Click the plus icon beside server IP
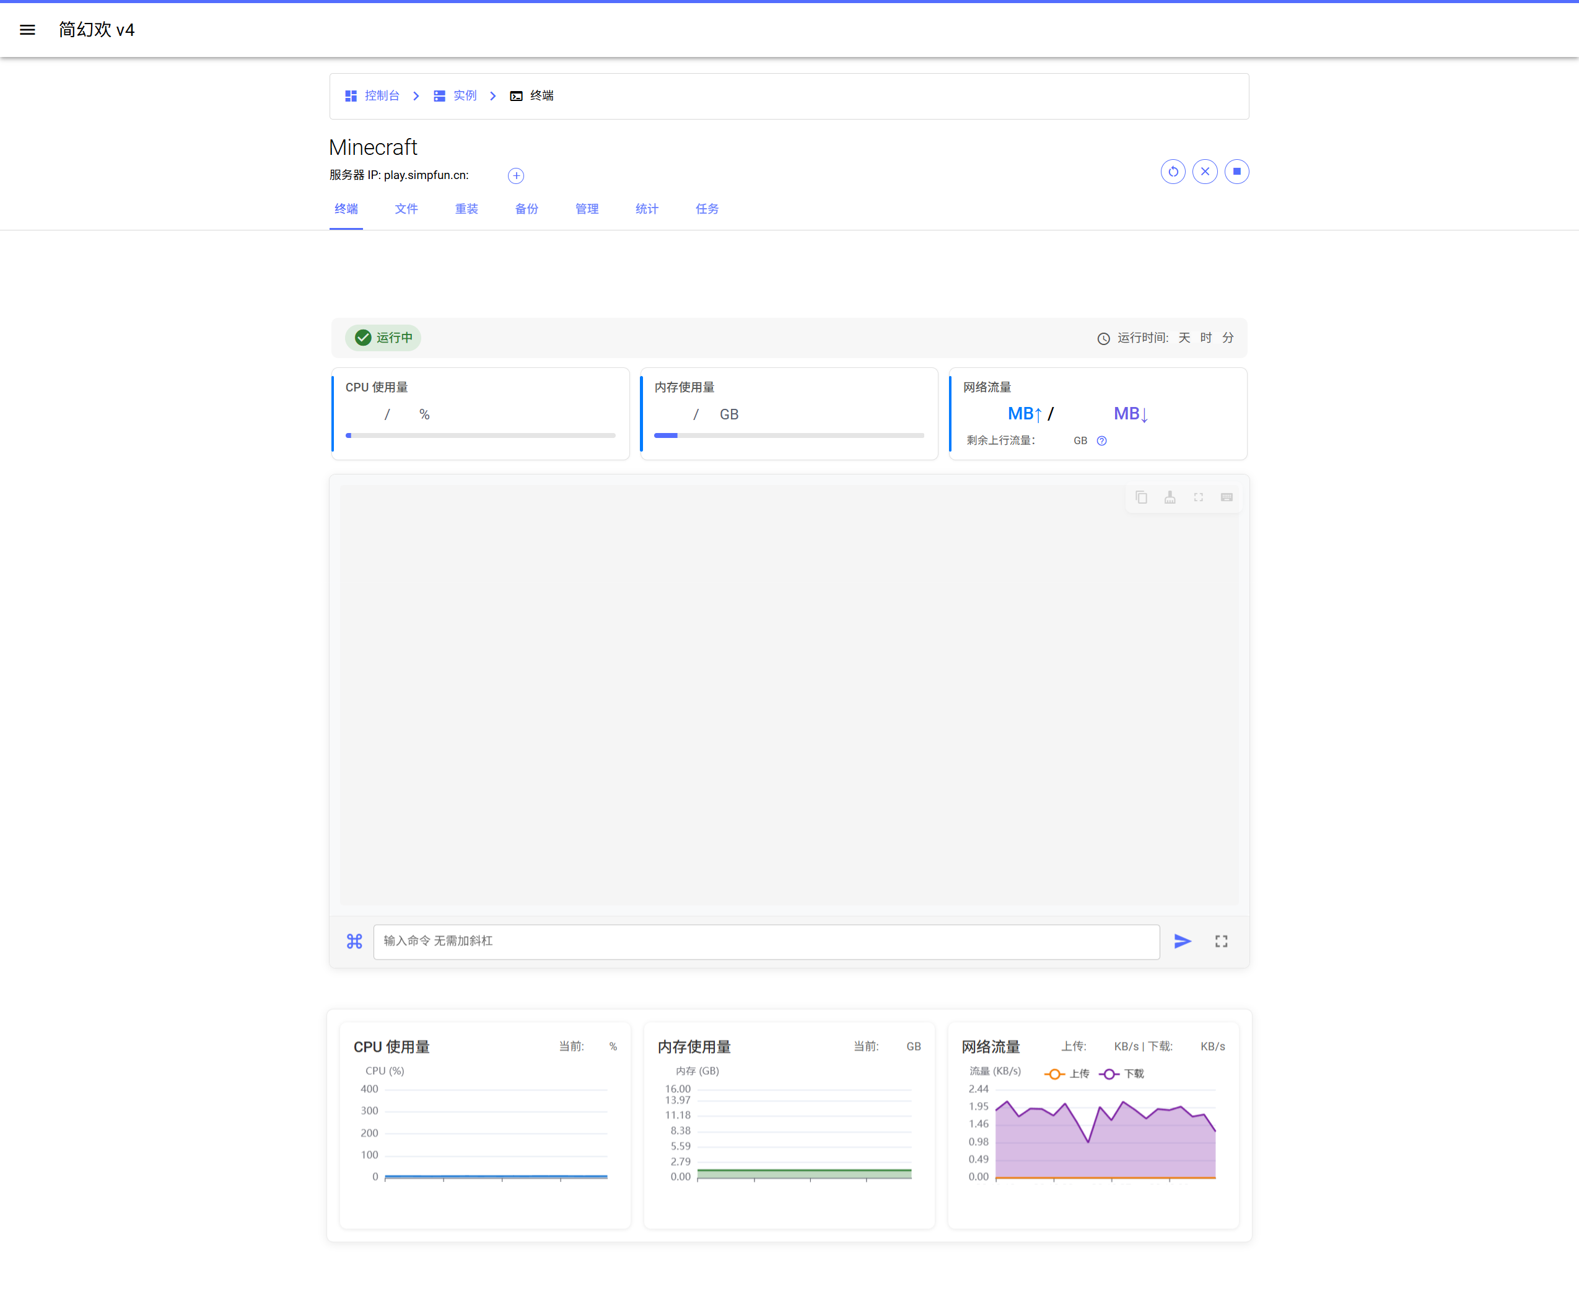This screenshot has width=1579, height=1304. tap(516, 176)
